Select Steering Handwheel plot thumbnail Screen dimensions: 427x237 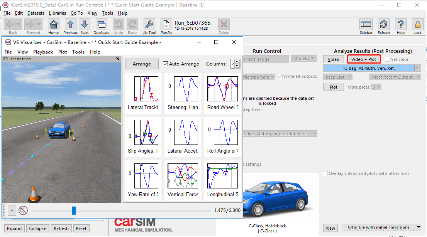click(x=183, y=93)
